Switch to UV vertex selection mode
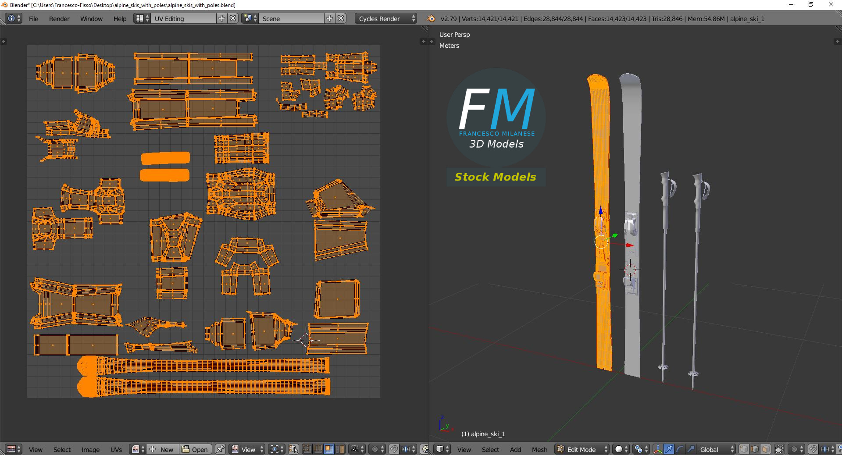 (307, 449)
